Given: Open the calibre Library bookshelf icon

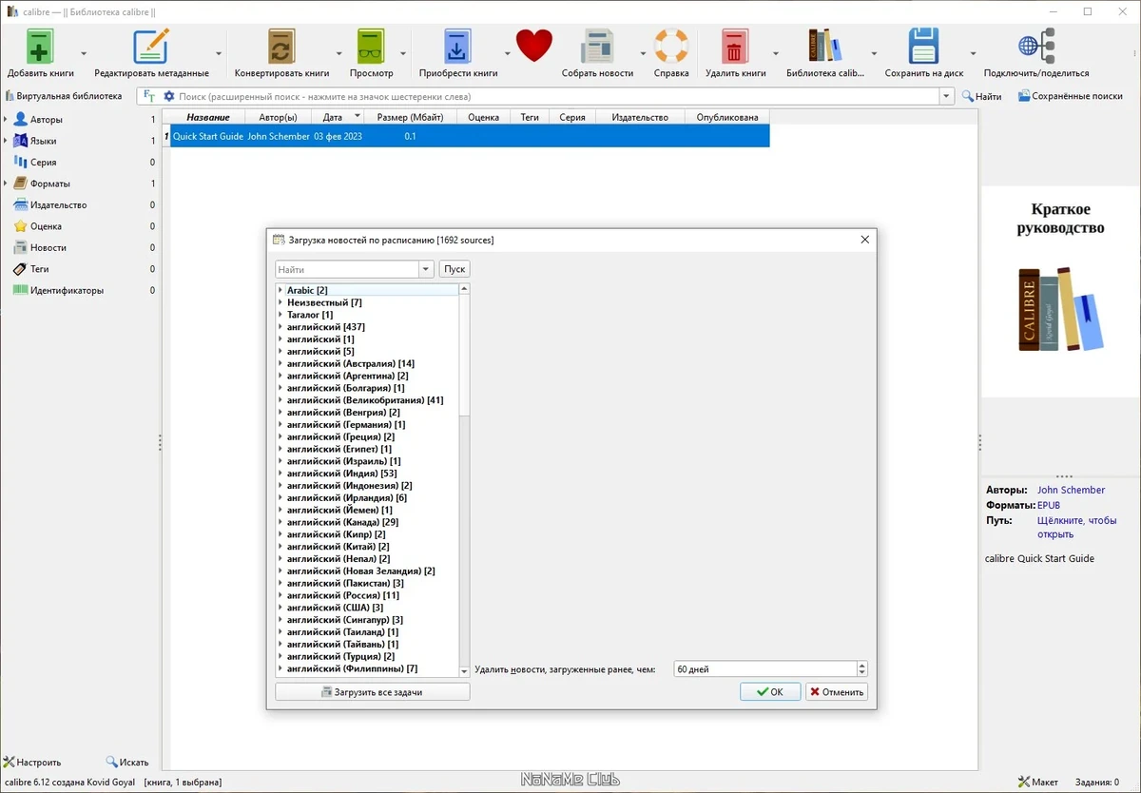Looking at the screenshot, I should (824, 46).
